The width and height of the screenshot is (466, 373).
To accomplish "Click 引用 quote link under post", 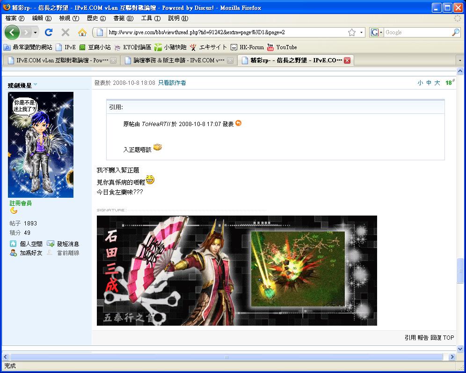I will pos(410,337).
